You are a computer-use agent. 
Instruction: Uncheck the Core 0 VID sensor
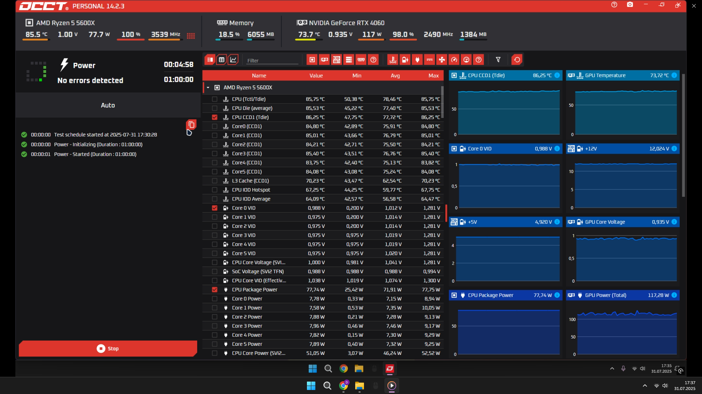[215, 208]
